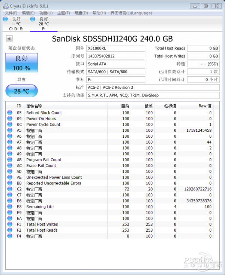
Task: Select the F: disk status orb
Action: tap(33, 19)
